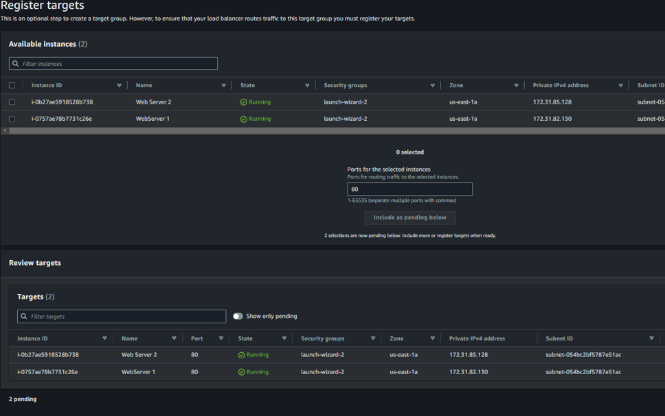Open the Zone column filter icon

point(516,85)
